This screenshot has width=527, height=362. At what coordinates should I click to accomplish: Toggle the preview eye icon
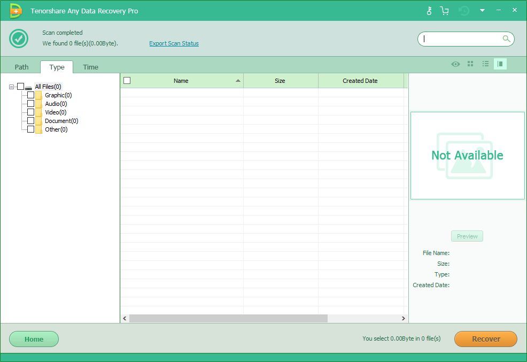[x=455, y=64]
